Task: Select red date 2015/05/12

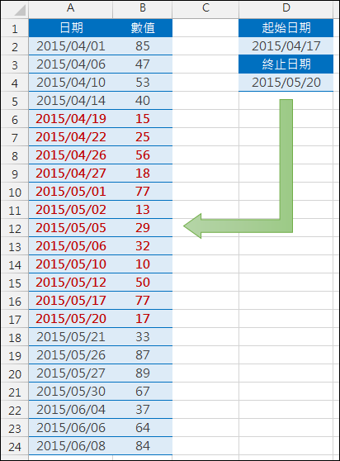Action: [70, 283]
